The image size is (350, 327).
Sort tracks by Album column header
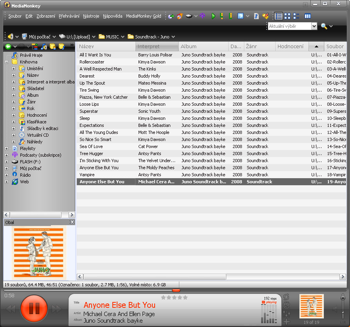(203, 47)
